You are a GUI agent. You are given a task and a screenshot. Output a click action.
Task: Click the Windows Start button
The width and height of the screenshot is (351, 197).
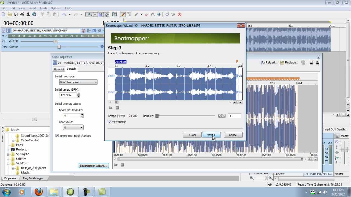[x=6, y=192]
